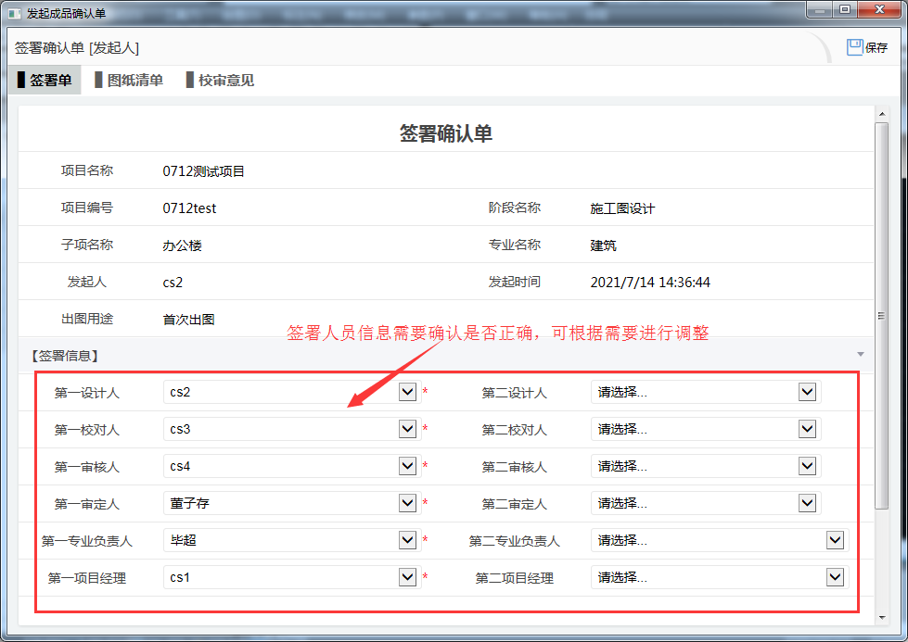Viewport: 908px width, 642px height.
Task: Collapse the 签署信息 section arrow
Action: pyautogui.click(x=860, y=355)
